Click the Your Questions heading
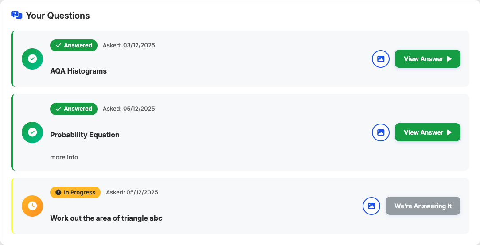 [58, 16]
